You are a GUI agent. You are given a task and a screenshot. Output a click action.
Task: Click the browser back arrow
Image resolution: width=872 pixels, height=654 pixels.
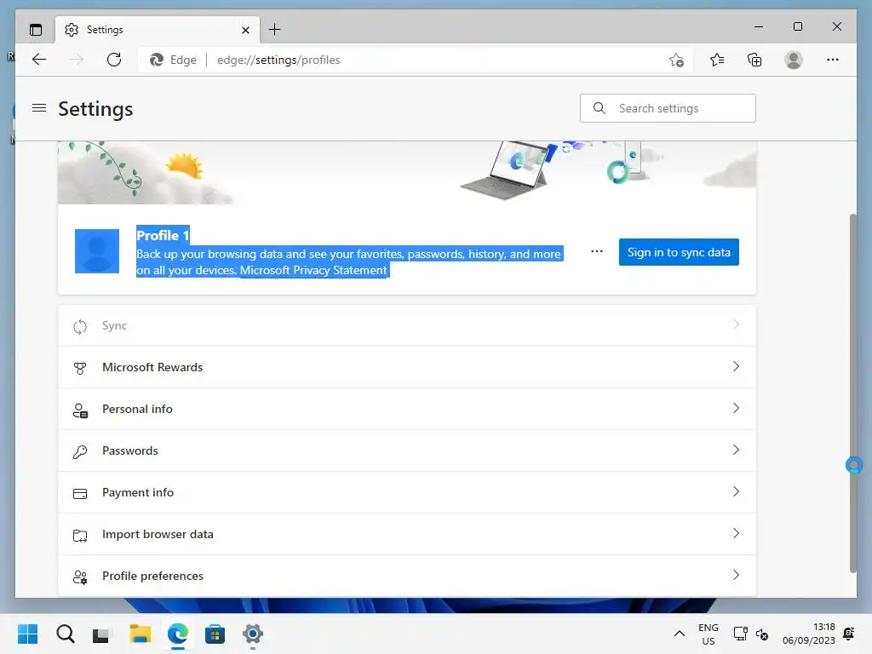pyautogui.click(x=39, y=60)
